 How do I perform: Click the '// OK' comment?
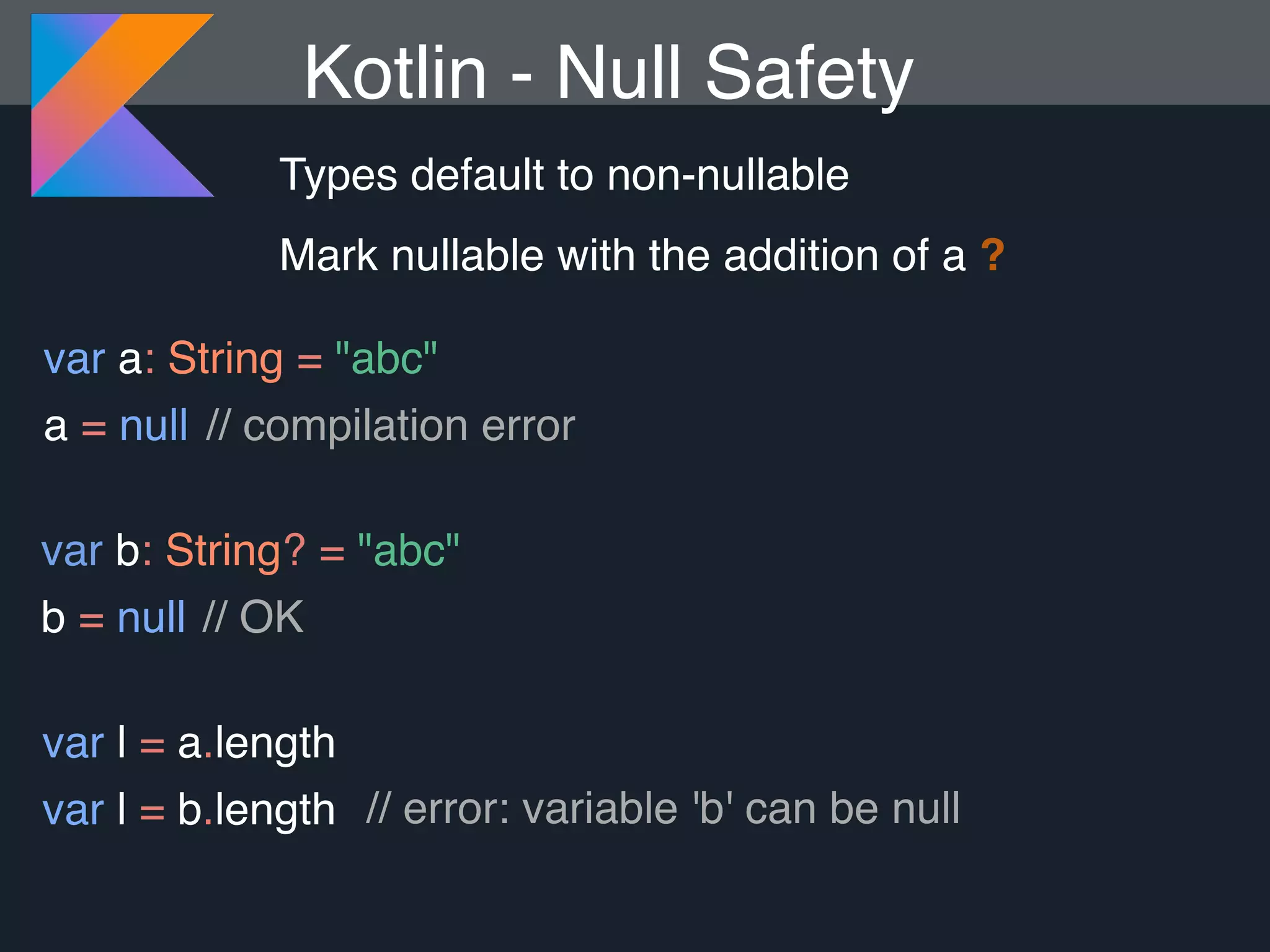click(253, 617)
